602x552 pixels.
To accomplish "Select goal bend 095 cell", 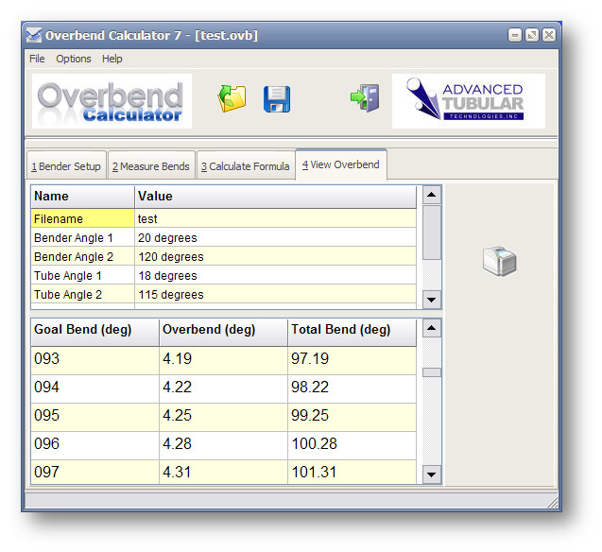I will click(95, 417).
